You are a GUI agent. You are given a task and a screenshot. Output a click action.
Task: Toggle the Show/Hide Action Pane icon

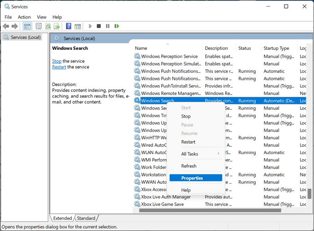(78, 26)
